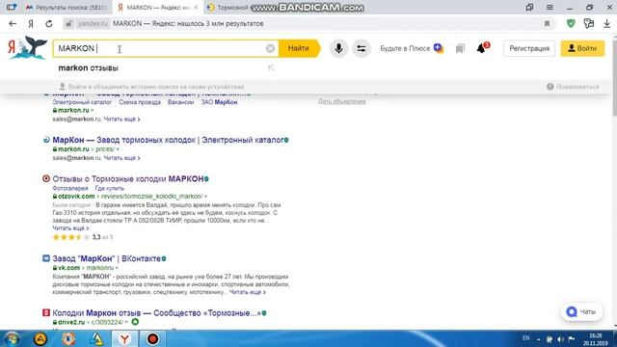Start voice search with the microphone icon
This screenshot has width=617, height=347.
coord(338,48)
